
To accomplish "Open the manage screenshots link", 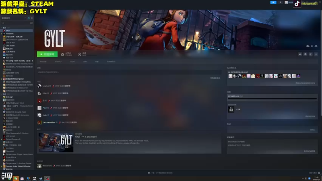I will click(310, 151).
